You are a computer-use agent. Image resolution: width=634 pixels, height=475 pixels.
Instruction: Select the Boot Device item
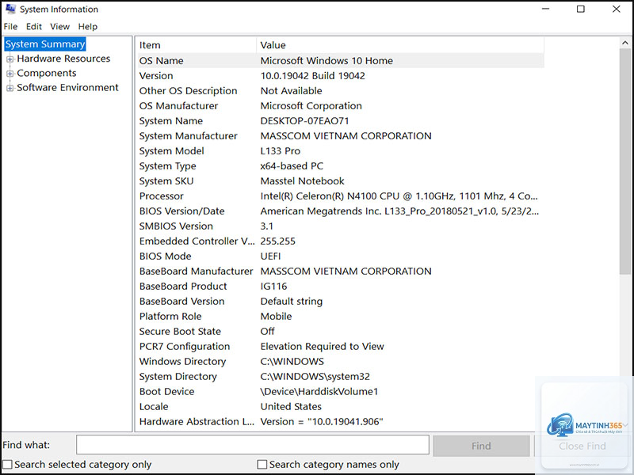[x=166, y=391]
